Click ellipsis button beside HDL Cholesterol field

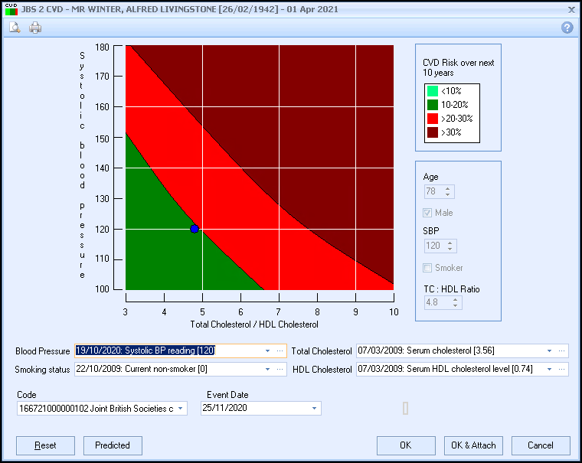point(563,370)
